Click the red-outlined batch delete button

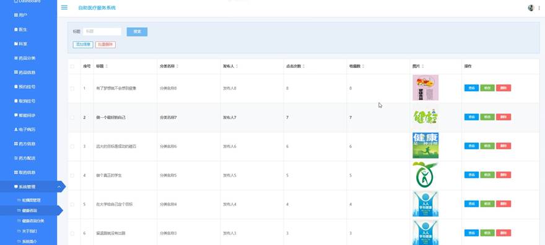tap(106, 44)
